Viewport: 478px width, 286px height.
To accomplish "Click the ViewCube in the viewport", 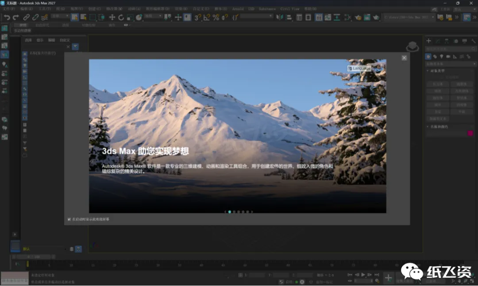I will 412,47.
